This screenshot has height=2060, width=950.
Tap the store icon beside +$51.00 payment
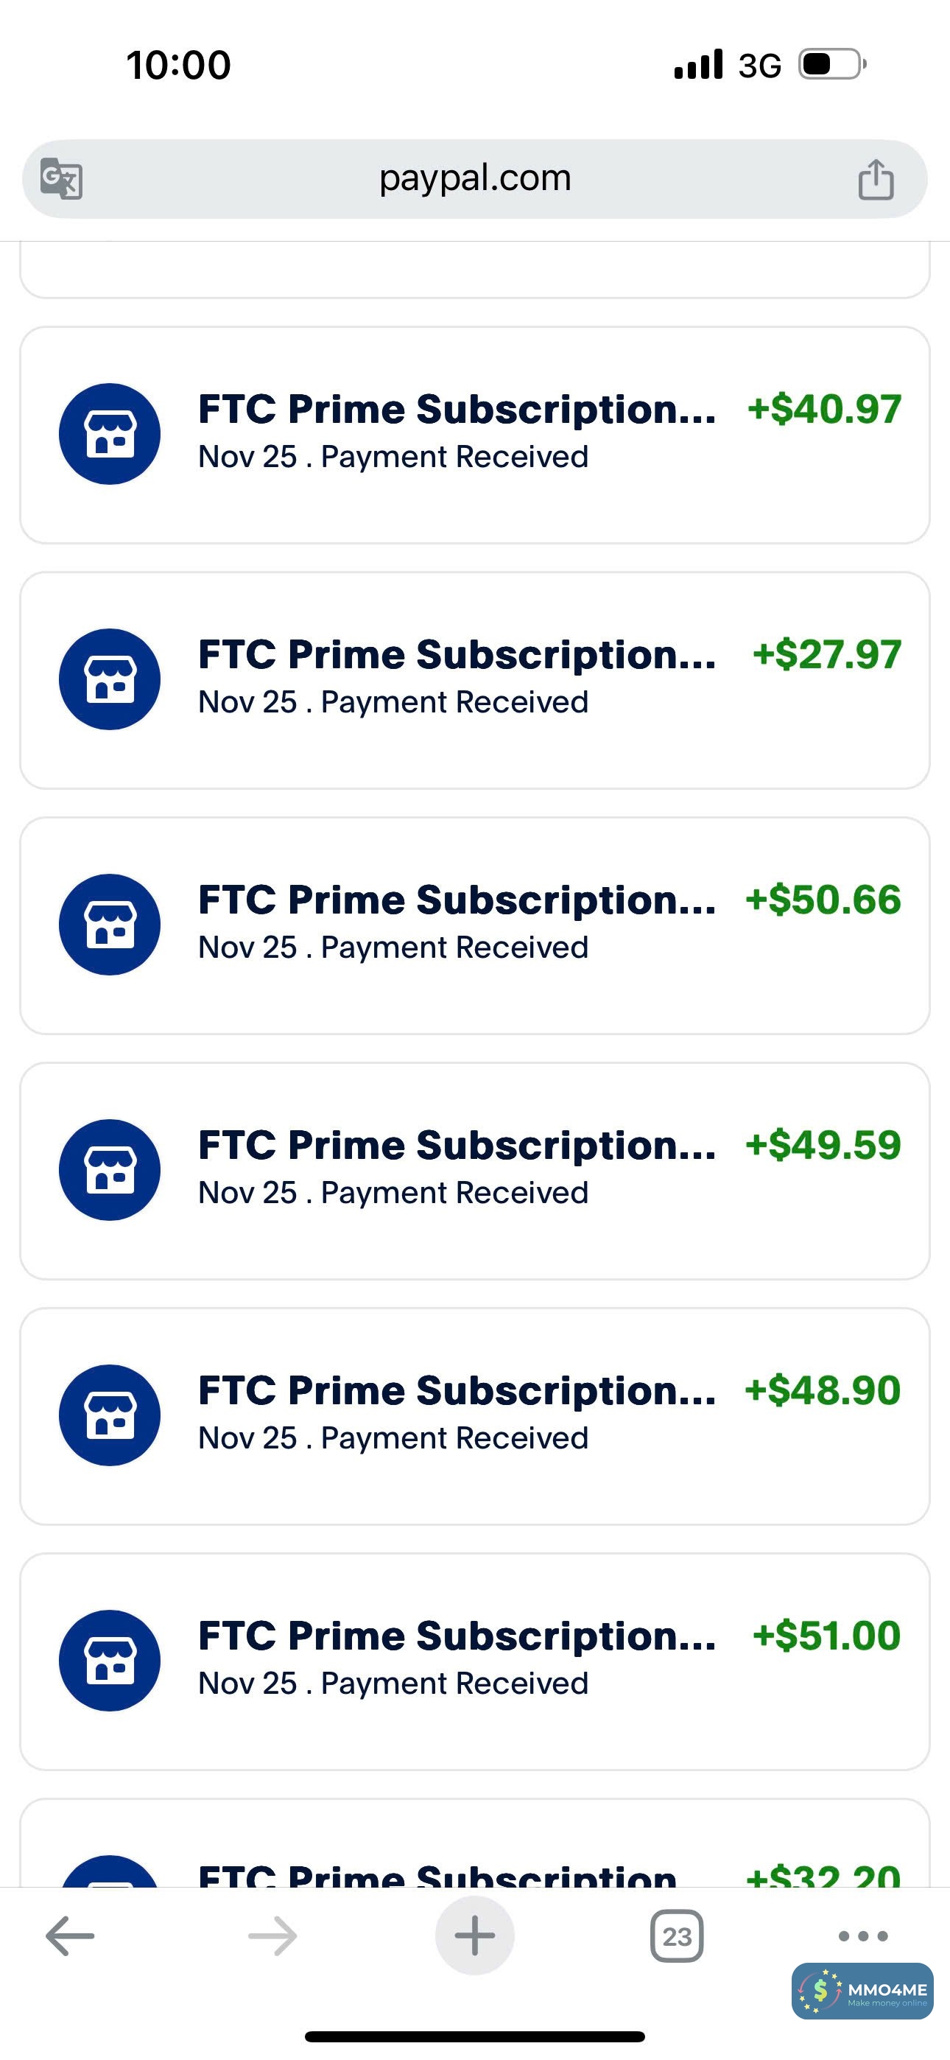110,1660
